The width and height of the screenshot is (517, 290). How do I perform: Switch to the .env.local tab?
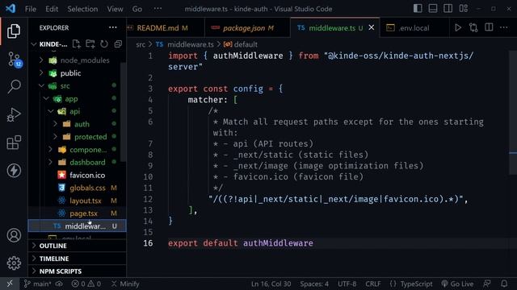[414, 28]
